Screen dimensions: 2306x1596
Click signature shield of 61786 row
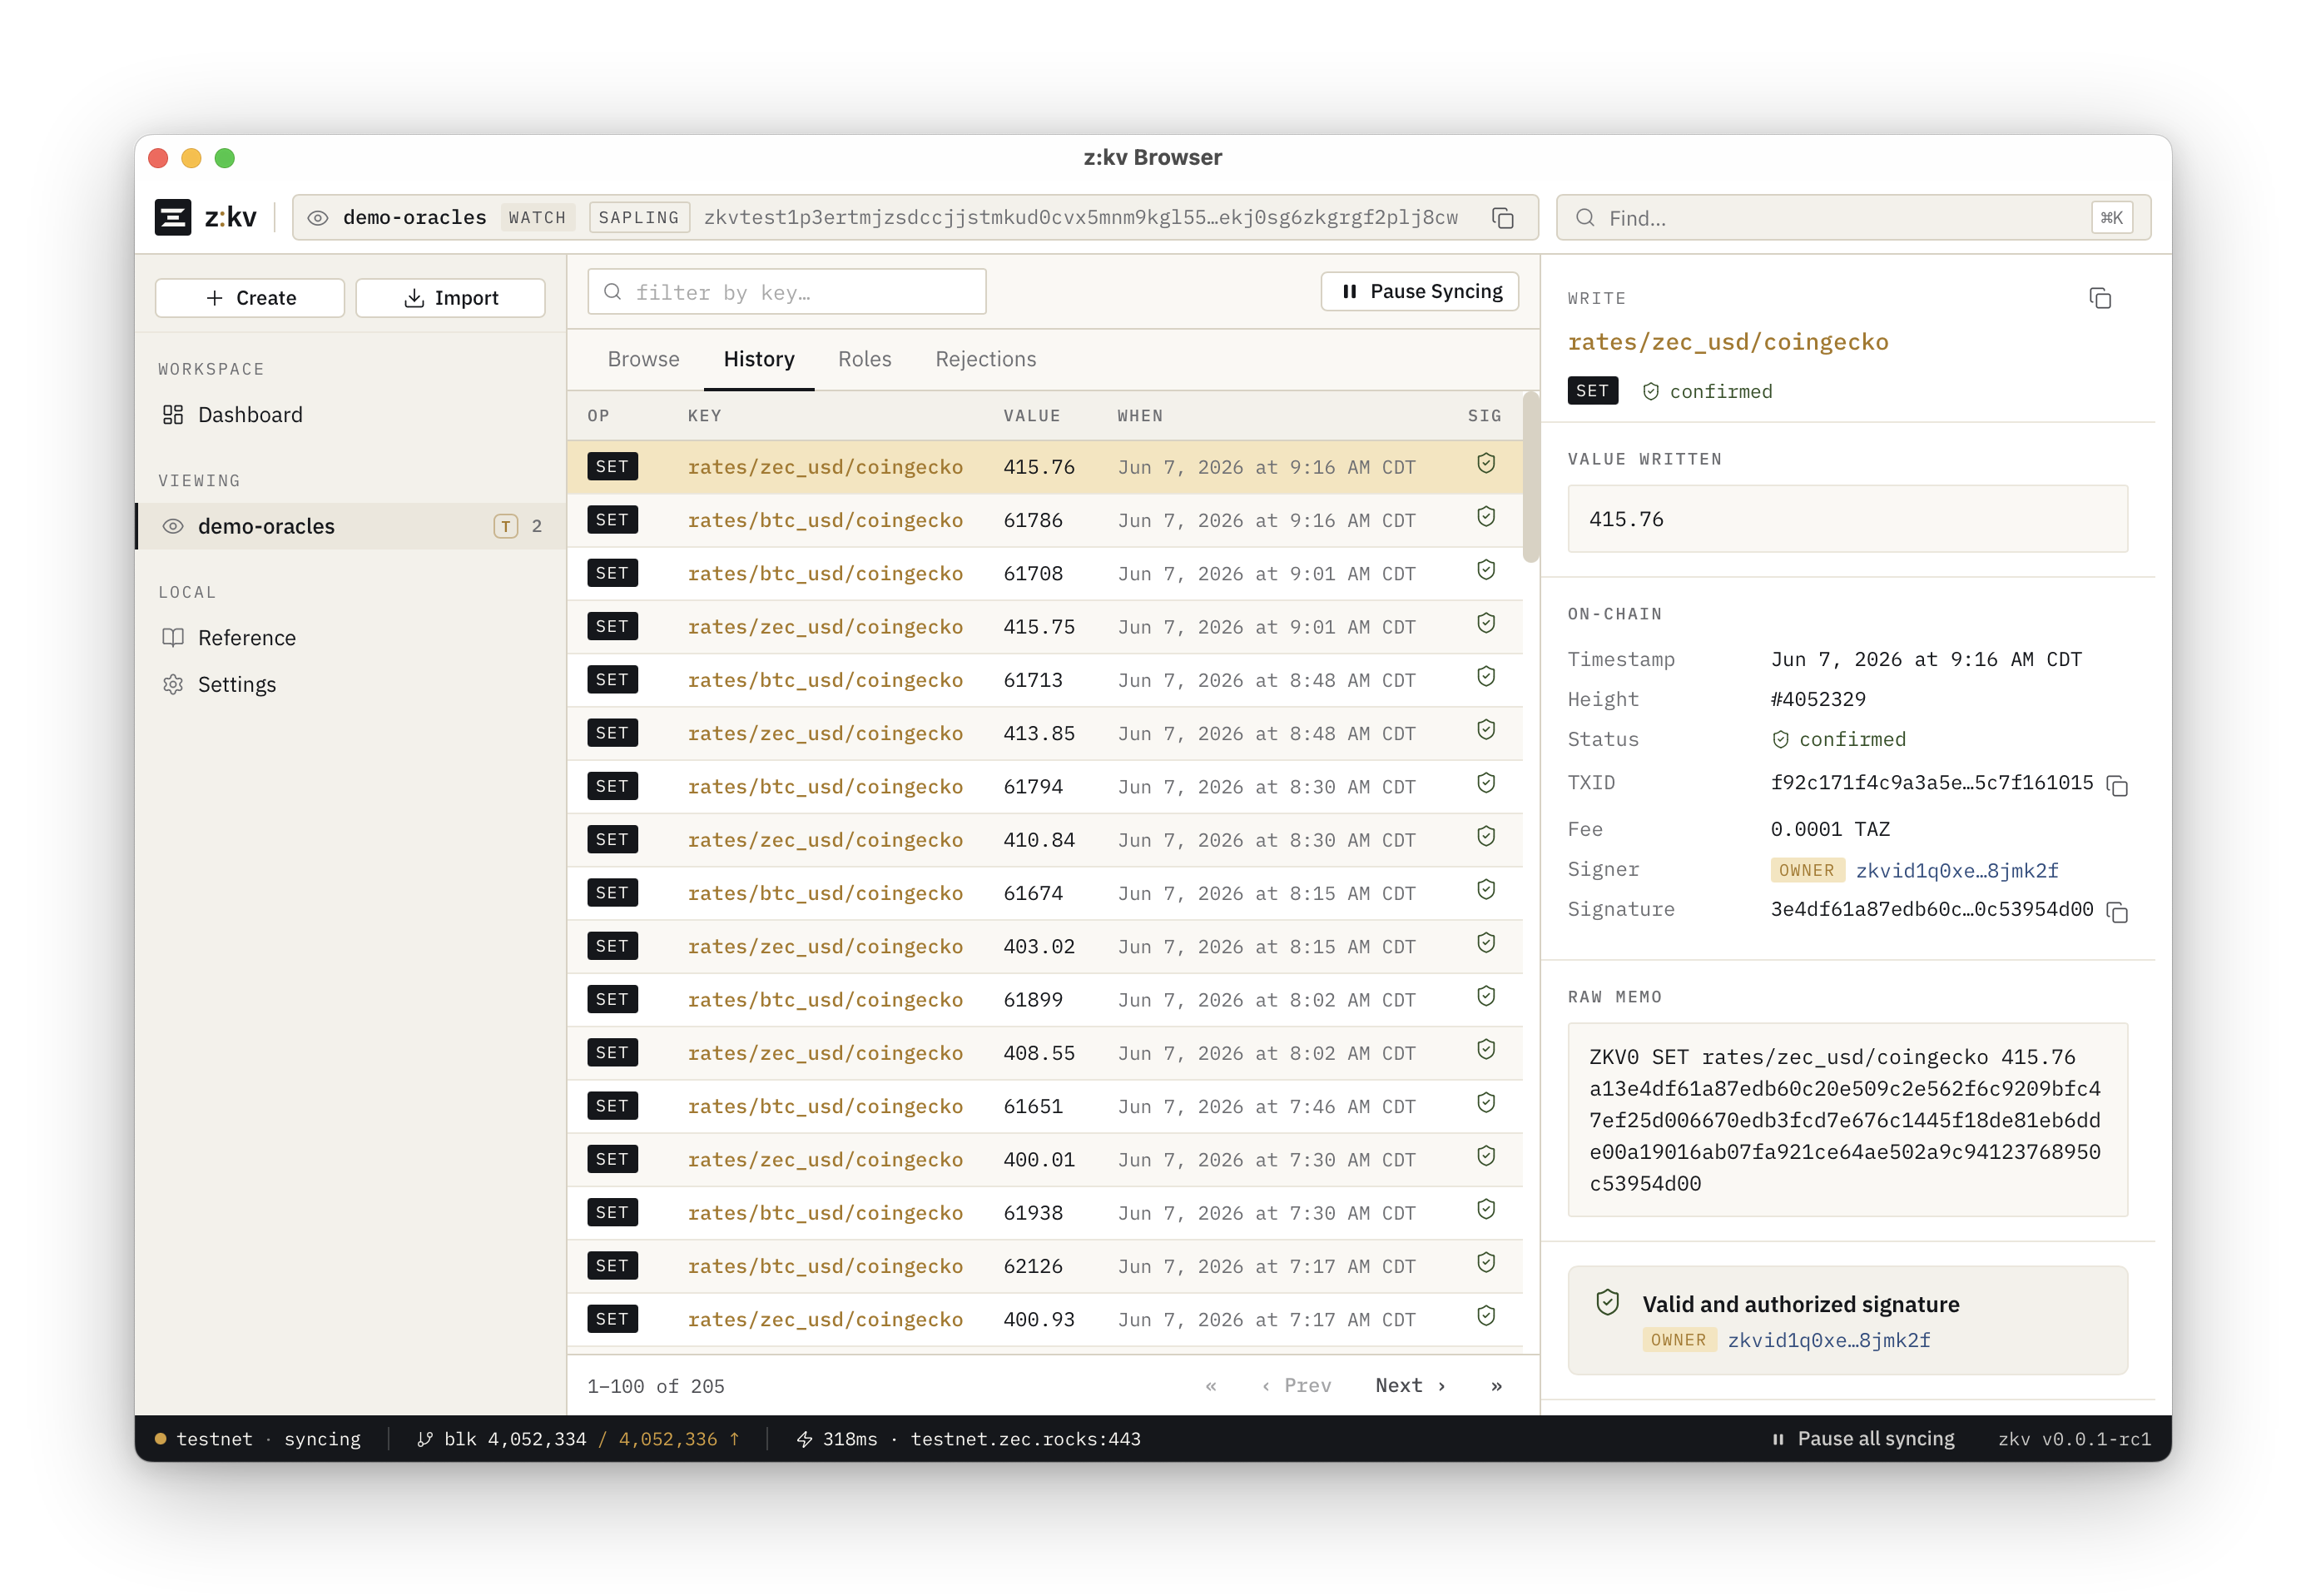tap(1486, 516)
